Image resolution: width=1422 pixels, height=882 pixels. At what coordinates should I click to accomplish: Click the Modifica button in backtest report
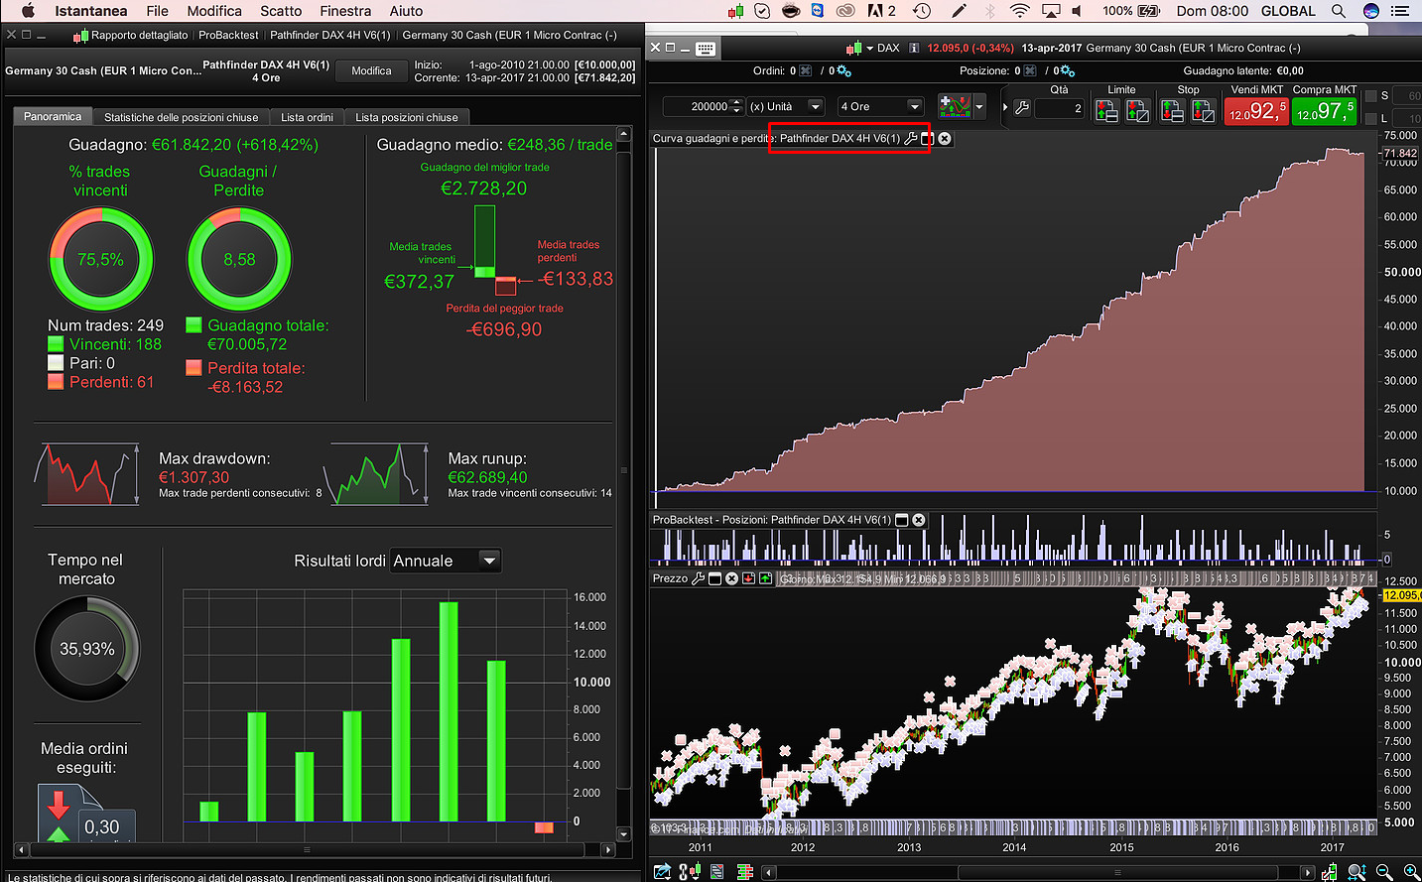click(x=371, y=70)
